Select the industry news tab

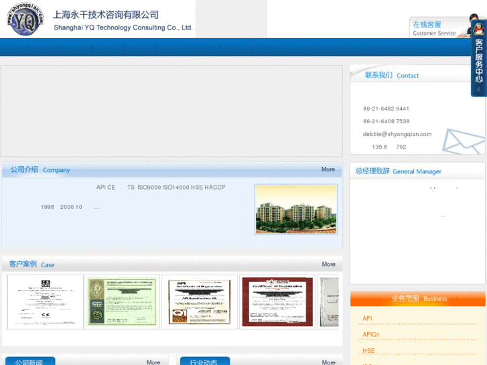(x=205, y=361)
